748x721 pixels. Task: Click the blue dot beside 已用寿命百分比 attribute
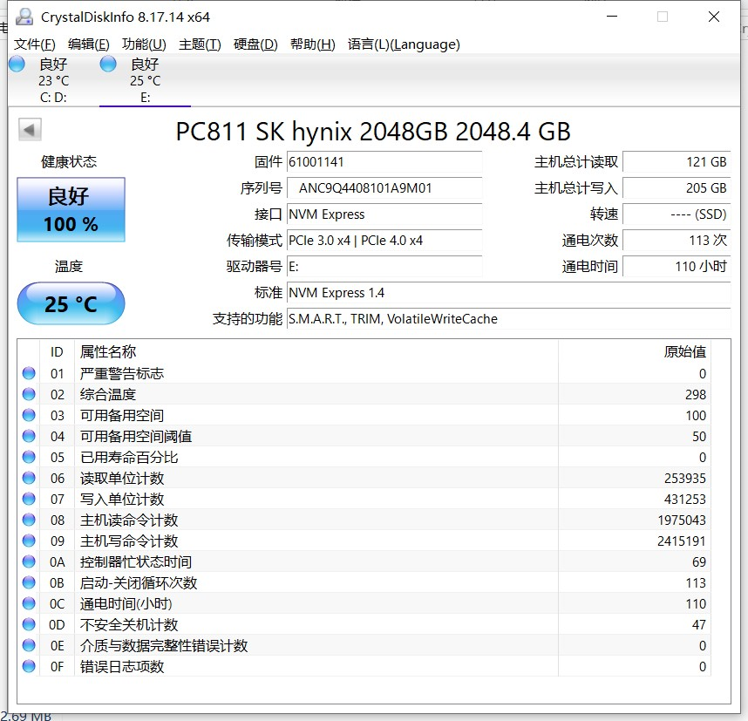click(x=29, y=457)
